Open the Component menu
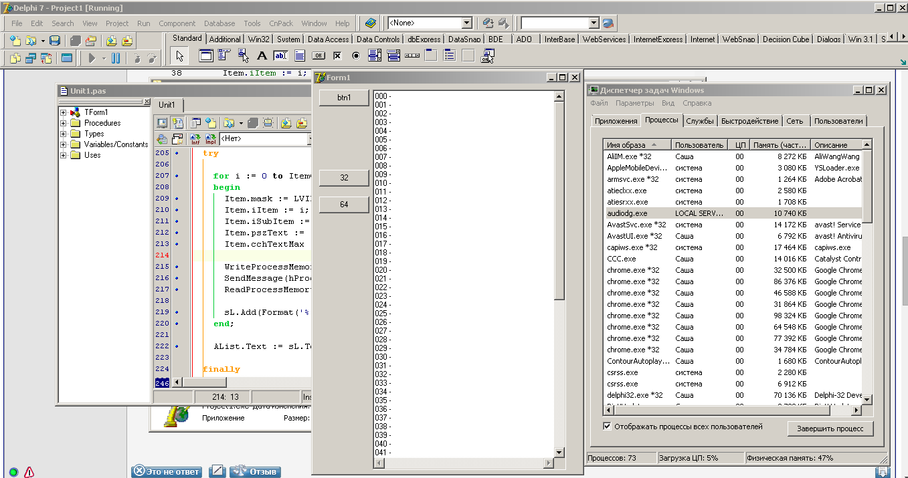Viewport: 908px width, 478px height. [177, 23]
